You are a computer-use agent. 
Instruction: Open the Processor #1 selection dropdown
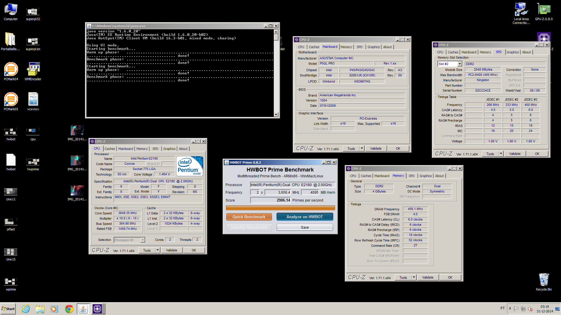coord(143,240)
